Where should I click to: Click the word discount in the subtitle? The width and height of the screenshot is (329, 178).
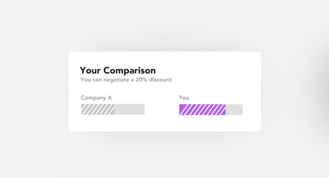click(160, 80)
